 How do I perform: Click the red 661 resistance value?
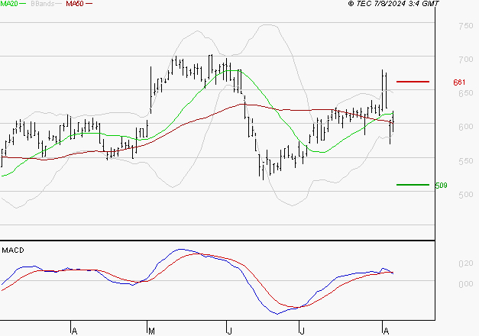click(459, 82)
